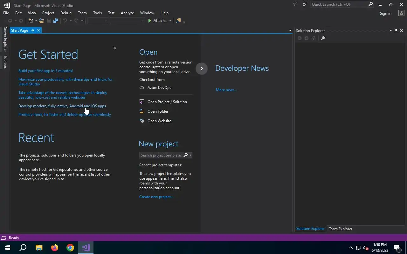Open the Window menu
This screenshot has height=254, width=407.
pyautogui.click(x=147, y=13)
